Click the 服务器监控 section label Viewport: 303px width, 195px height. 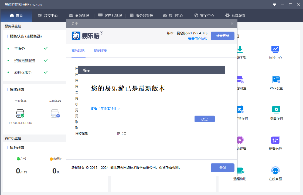coord(13,26)
